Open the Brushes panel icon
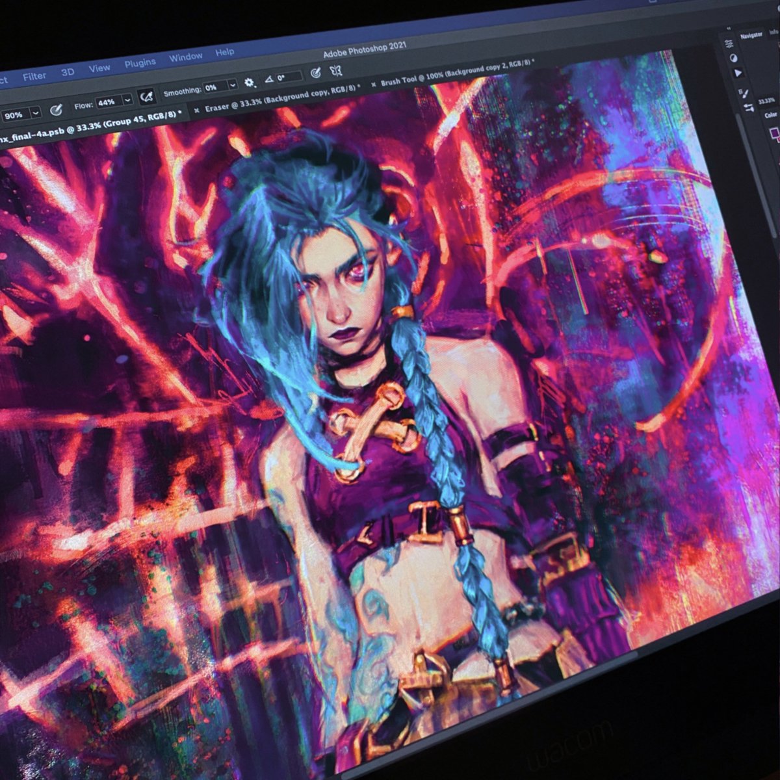The image size is (780, 780). click(x=748, y=109)
